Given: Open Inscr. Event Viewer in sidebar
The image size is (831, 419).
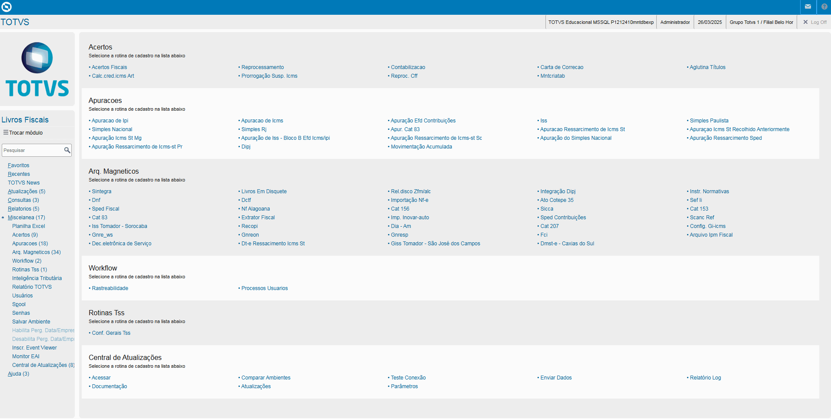Looking at the screenshot, I should (34, 348).
